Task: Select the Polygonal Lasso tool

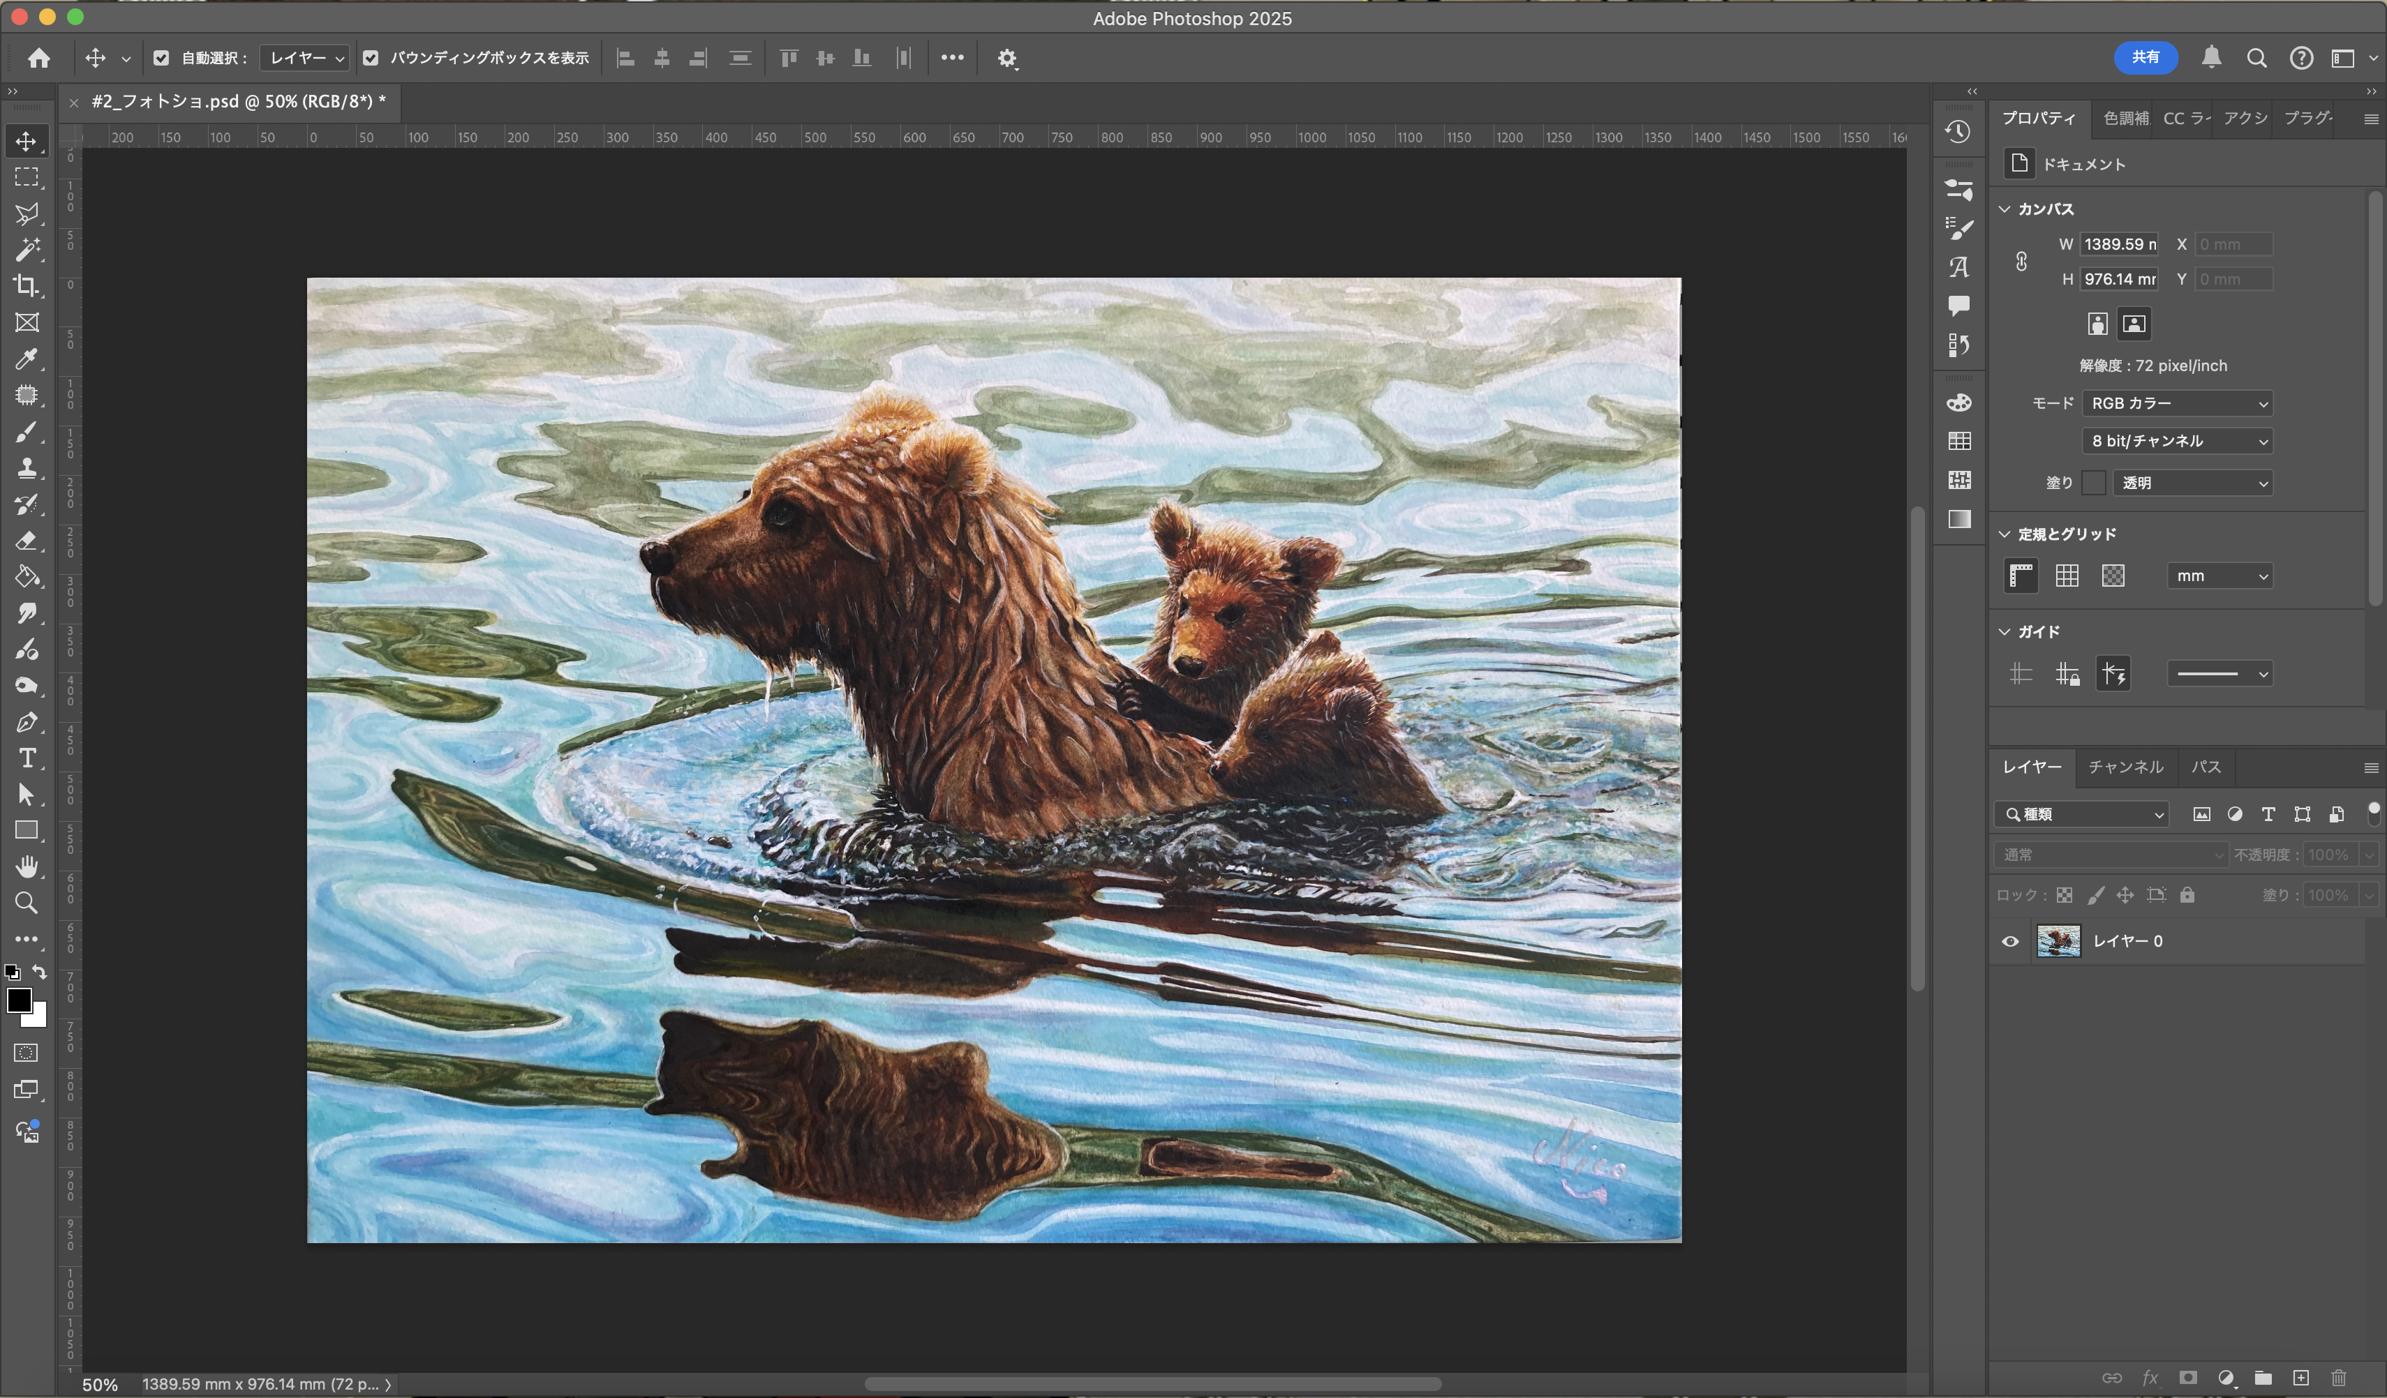Action: 27,214
